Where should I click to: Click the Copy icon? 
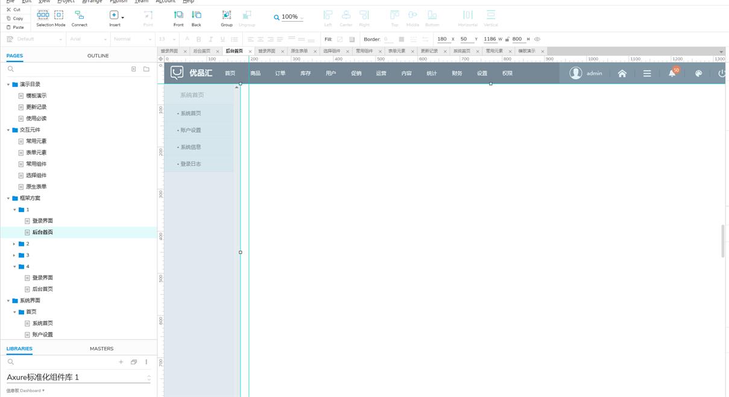(8, 19)
